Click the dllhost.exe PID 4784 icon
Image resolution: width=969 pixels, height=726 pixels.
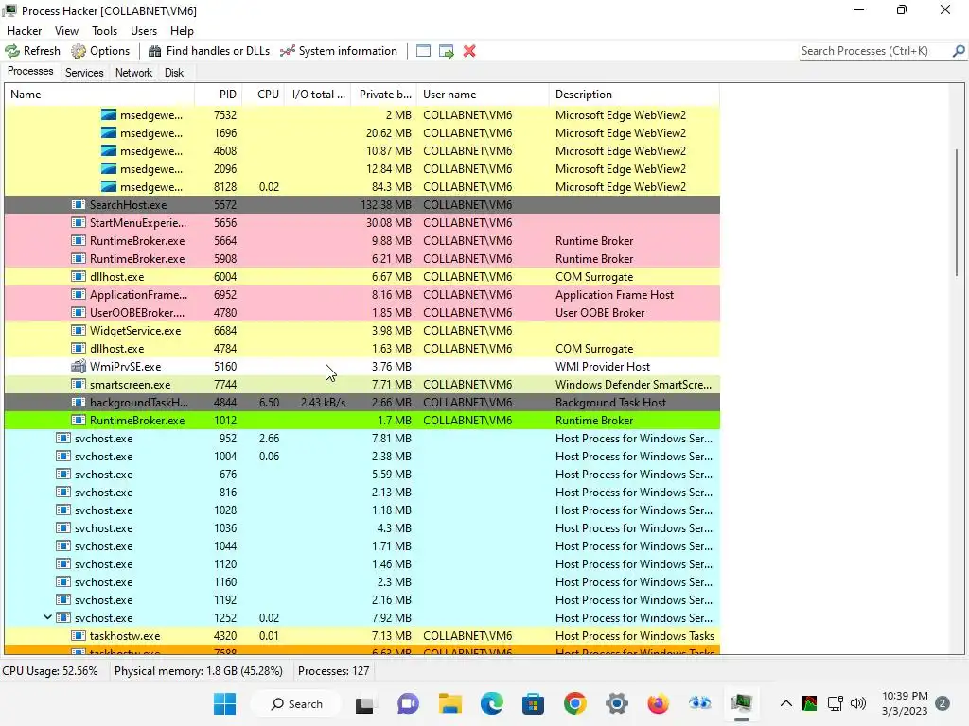(x=79, y=348)
